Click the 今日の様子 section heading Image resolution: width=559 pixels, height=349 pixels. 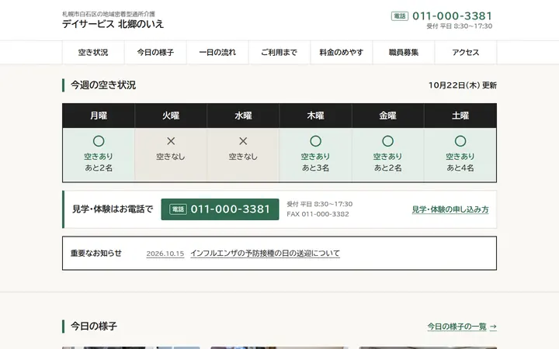coord(94,327)
